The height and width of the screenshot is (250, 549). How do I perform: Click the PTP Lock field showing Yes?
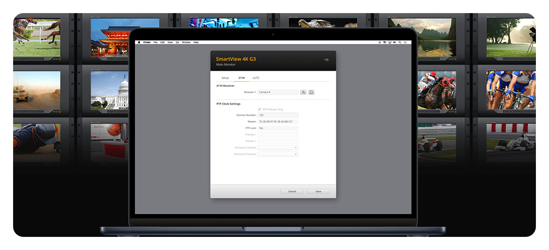(x=278, y=128)
